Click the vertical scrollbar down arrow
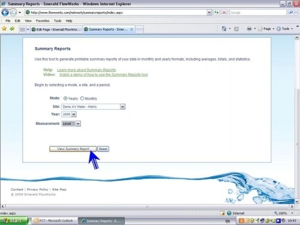The height and width of the screenshot is (225, 300). (297, 202)
